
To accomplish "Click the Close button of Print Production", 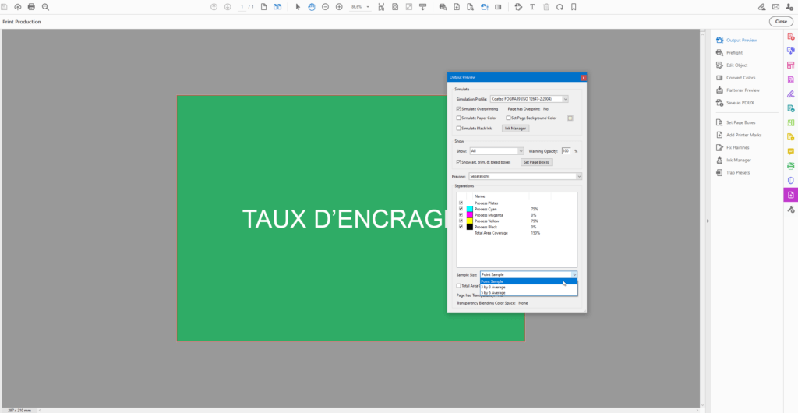I will click(x=781, y=22).
